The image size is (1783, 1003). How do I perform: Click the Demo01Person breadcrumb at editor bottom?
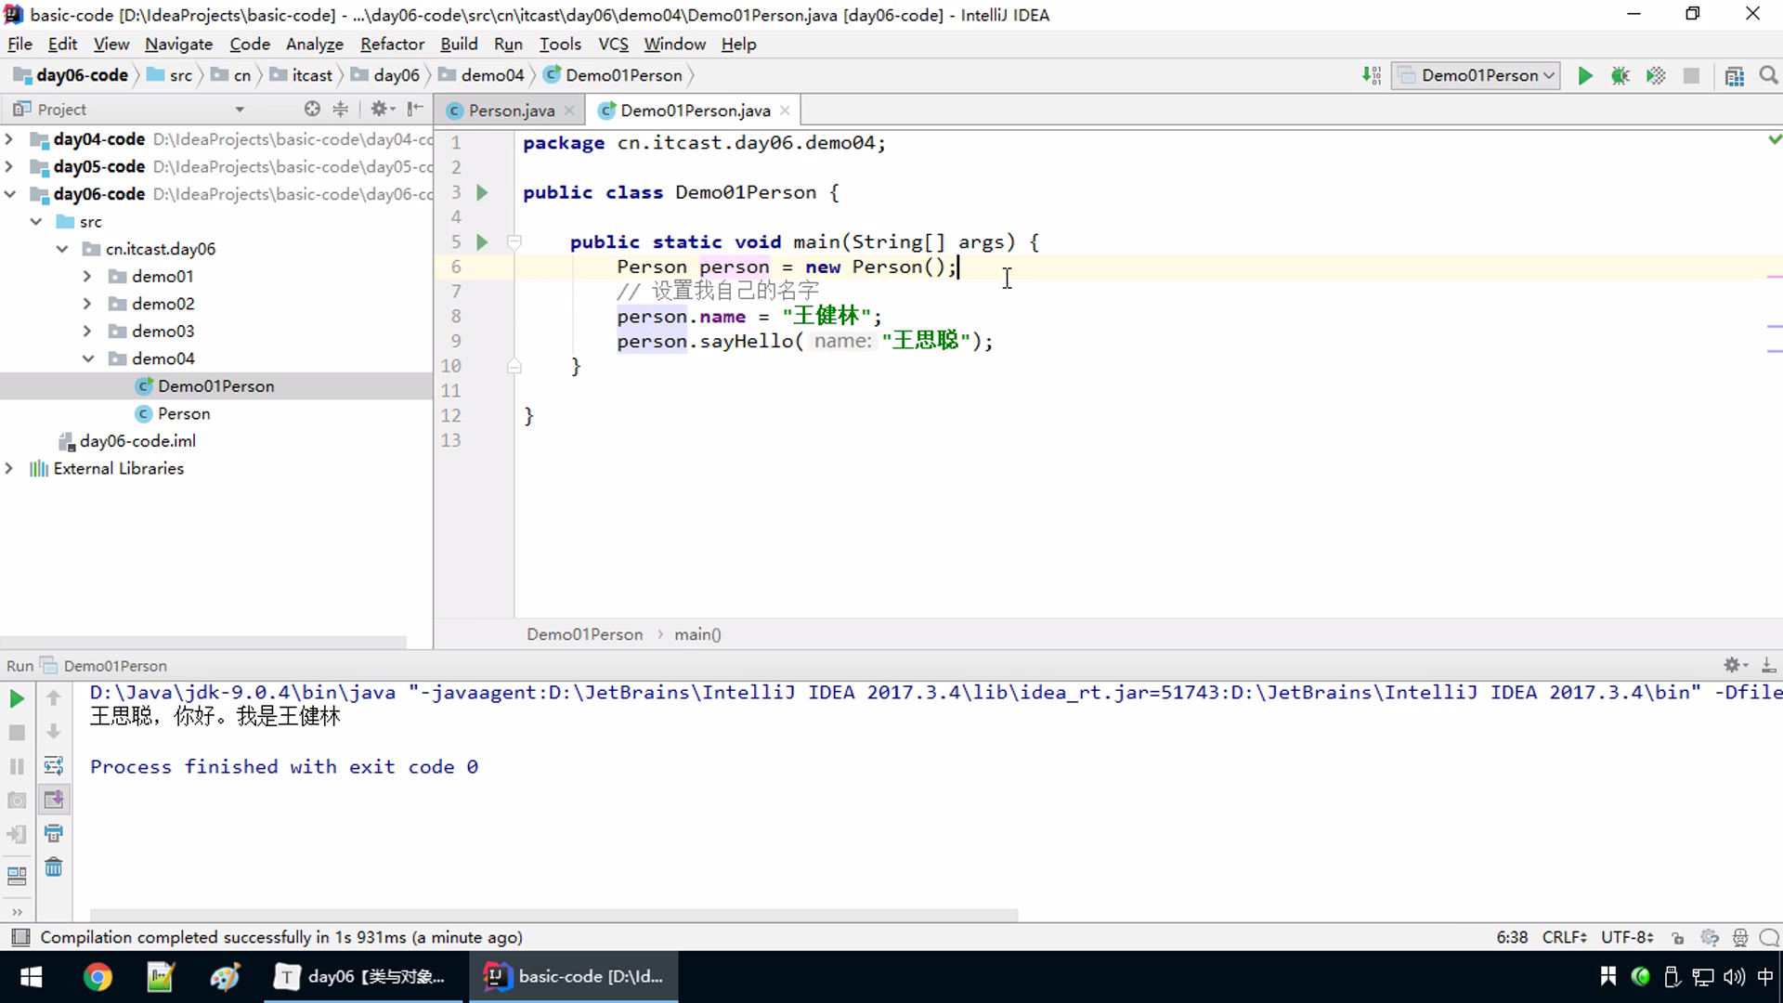[584, 634]
